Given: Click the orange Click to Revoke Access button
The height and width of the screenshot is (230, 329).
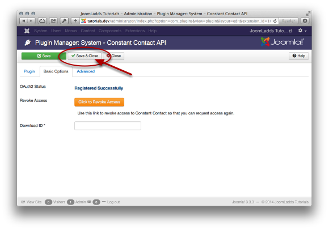Looking at the screenshot, I should [99, 102].
